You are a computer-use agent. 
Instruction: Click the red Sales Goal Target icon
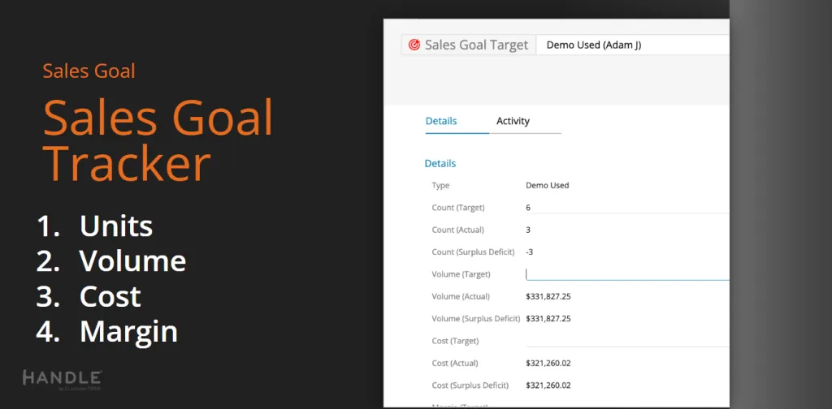coord(414,45)
